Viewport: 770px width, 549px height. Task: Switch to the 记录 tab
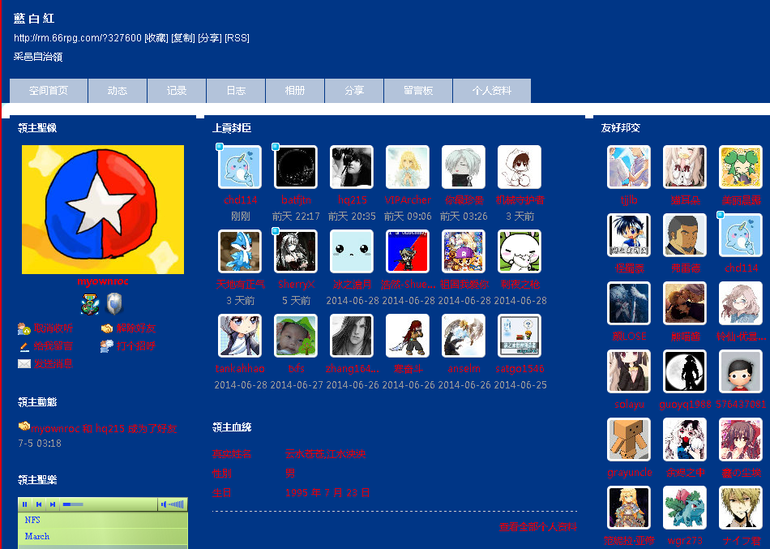[x=177, y=91]
